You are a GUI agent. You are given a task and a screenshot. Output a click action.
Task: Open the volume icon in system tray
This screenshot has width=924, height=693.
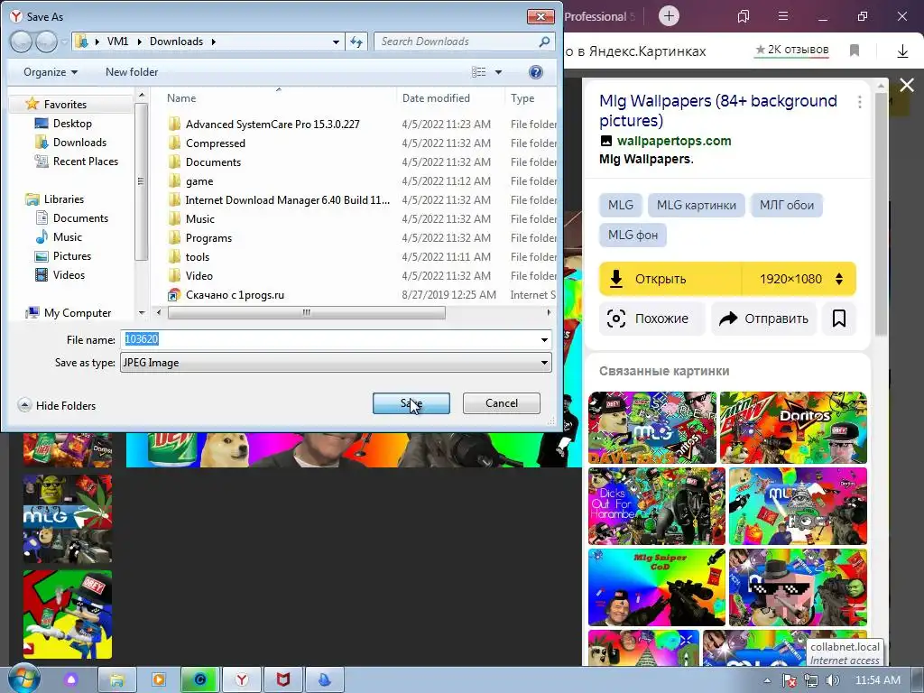click(x=832, y=680)
